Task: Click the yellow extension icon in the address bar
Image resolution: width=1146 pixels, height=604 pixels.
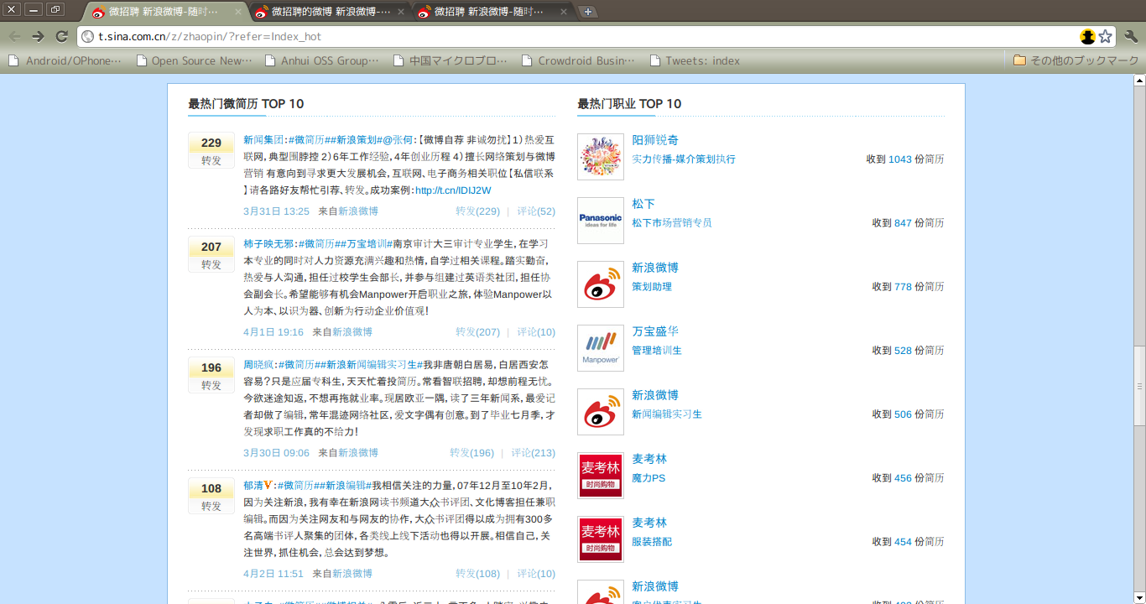Action: 1088,36
